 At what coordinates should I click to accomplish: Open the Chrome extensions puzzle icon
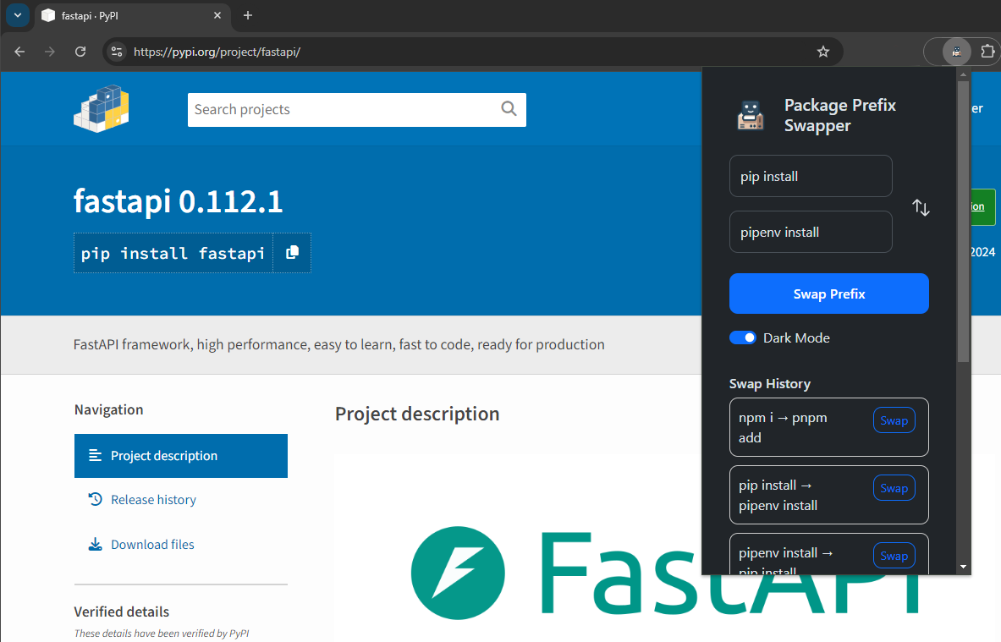tap(987, 52)
